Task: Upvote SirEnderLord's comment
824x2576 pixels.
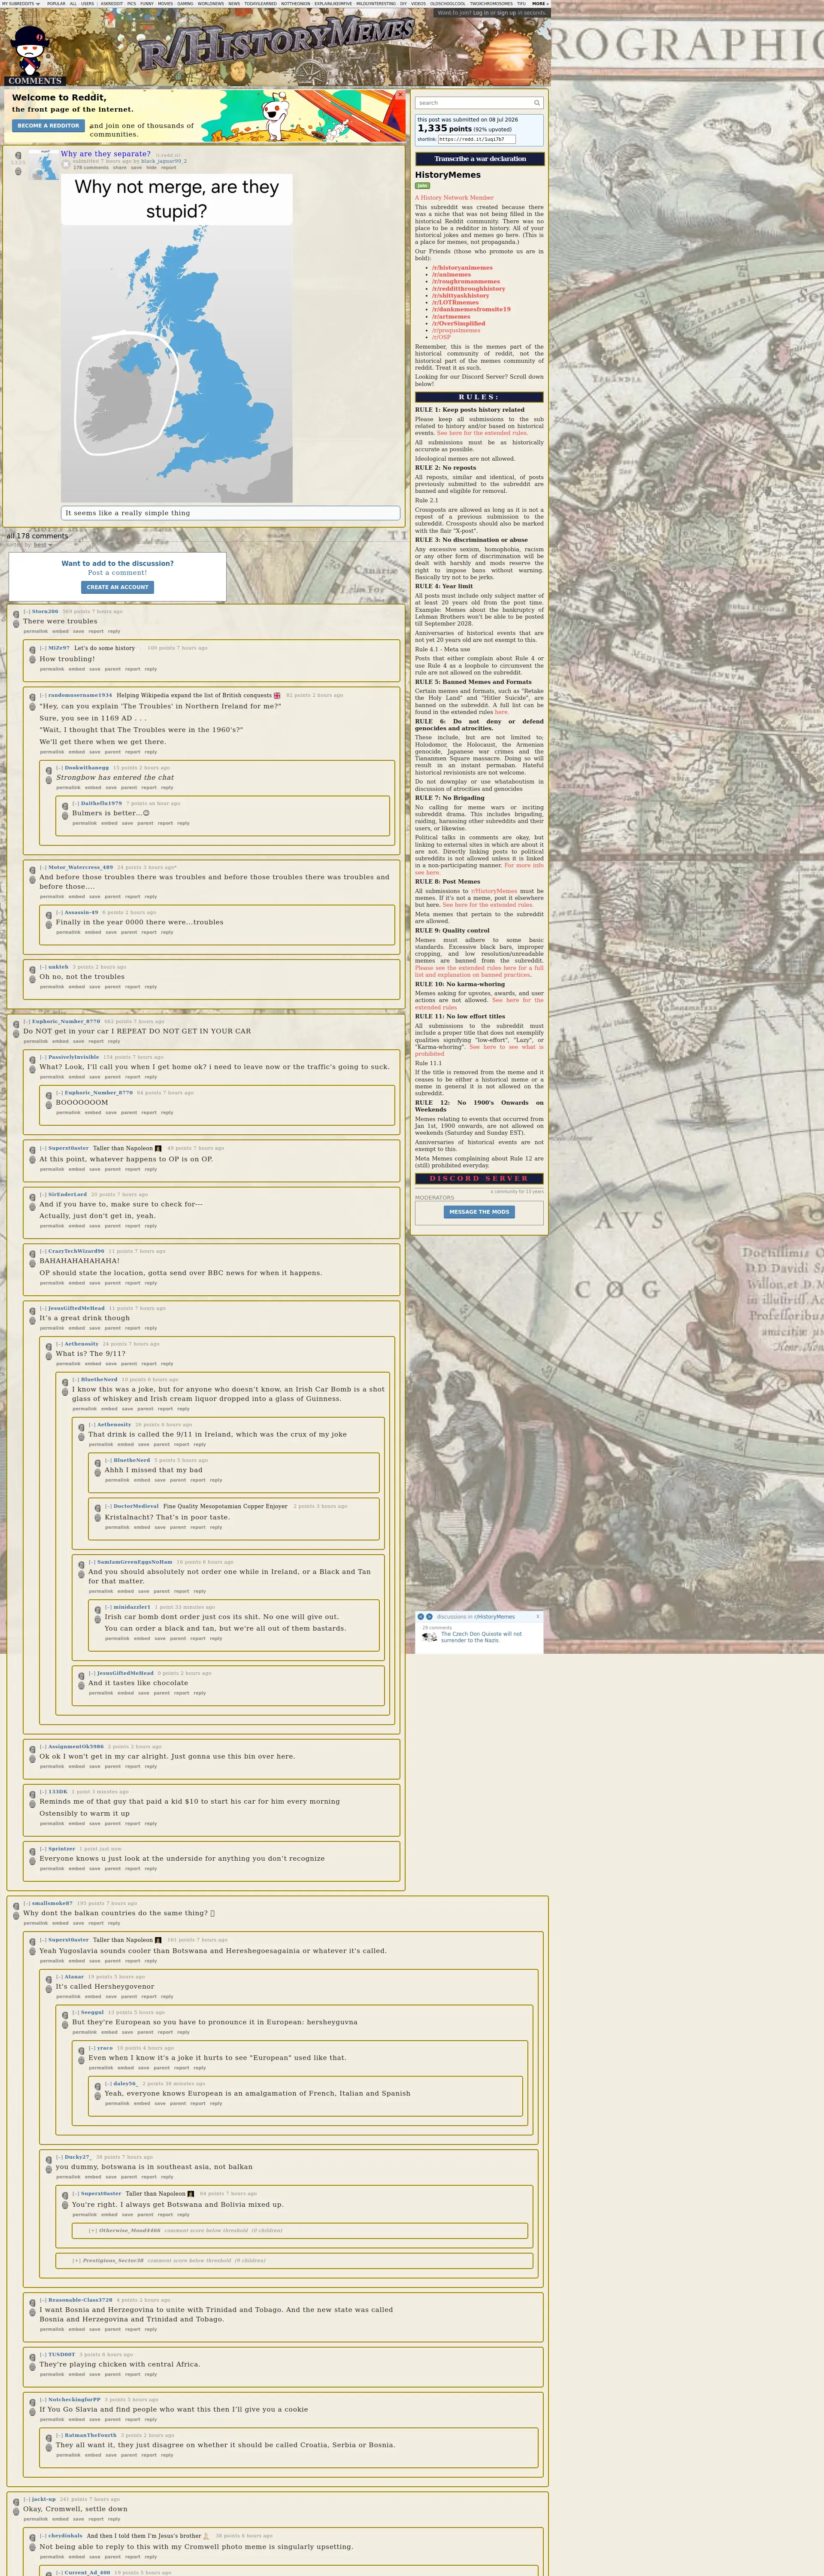Action: tap(33, 1196)
